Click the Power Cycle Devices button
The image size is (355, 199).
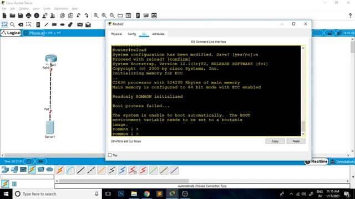point(29,161)
